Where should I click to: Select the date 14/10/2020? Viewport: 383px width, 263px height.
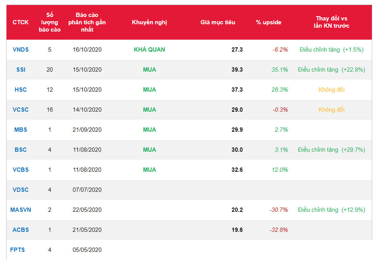pos(87,110)
